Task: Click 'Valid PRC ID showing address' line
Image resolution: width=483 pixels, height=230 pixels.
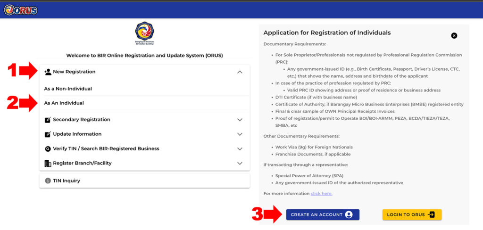Action: (364, 90)
